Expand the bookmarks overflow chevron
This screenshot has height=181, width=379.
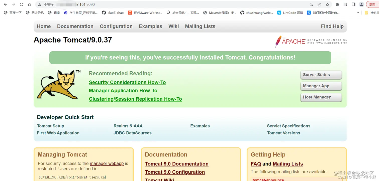coord(358,13)
